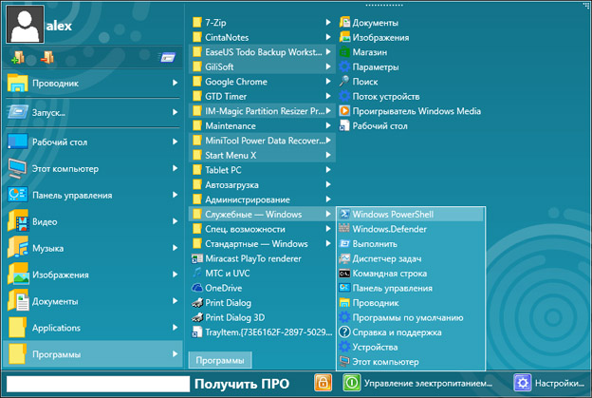
Task: Open IM-Magic Partition Resizer Pr... entry
Action: (262, 111)
